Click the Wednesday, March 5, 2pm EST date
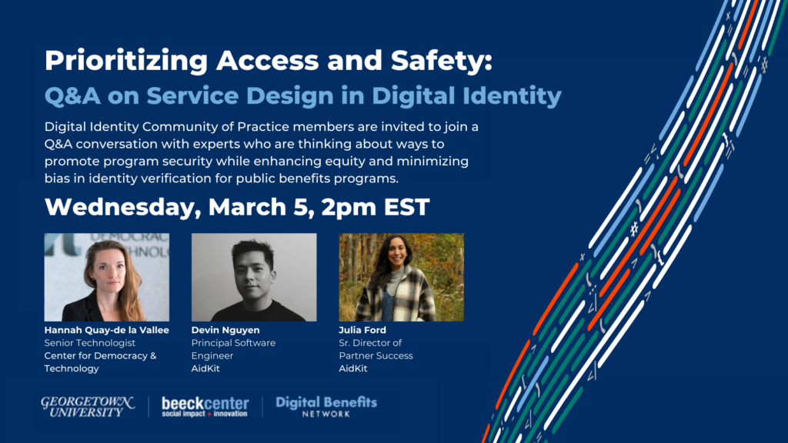This screenshot has height=443, width=788. (x=237, y=207)
